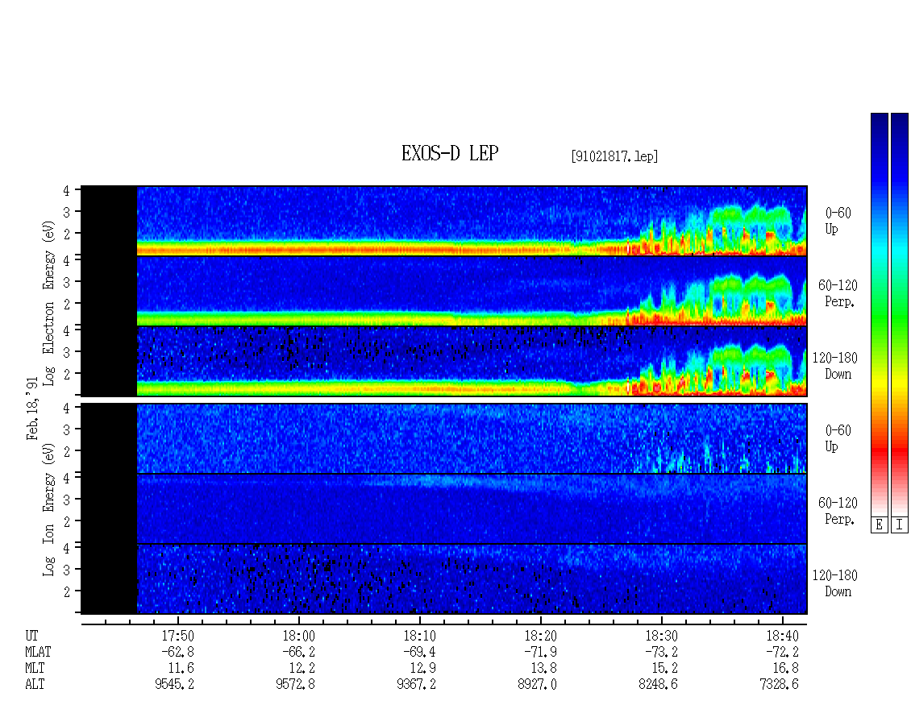The width and height of the screenshot is (911, 705).
Task: Click the MLAT value "-62.8"
Action: [178, 652]
